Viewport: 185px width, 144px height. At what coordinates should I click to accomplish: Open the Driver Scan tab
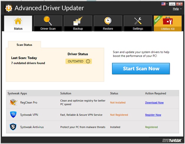[x=48, y=23]
